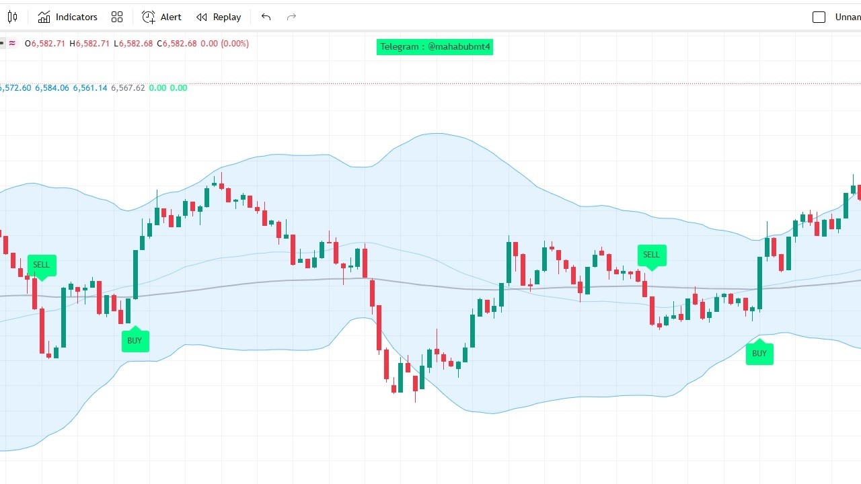The height and width of the screenshot is (484, 861).
Task: Undo the last chart action
Action: click(266, 17)
